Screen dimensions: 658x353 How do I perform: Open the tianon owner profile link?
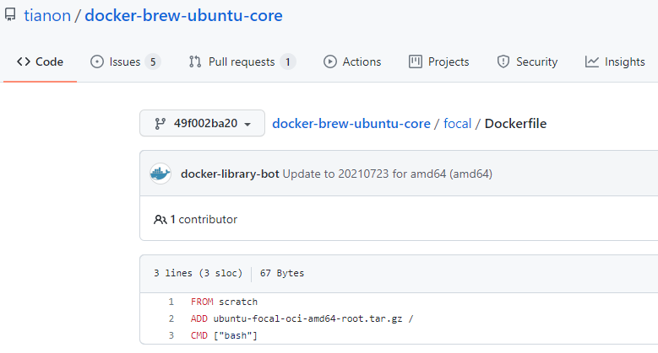coord(47,15)
